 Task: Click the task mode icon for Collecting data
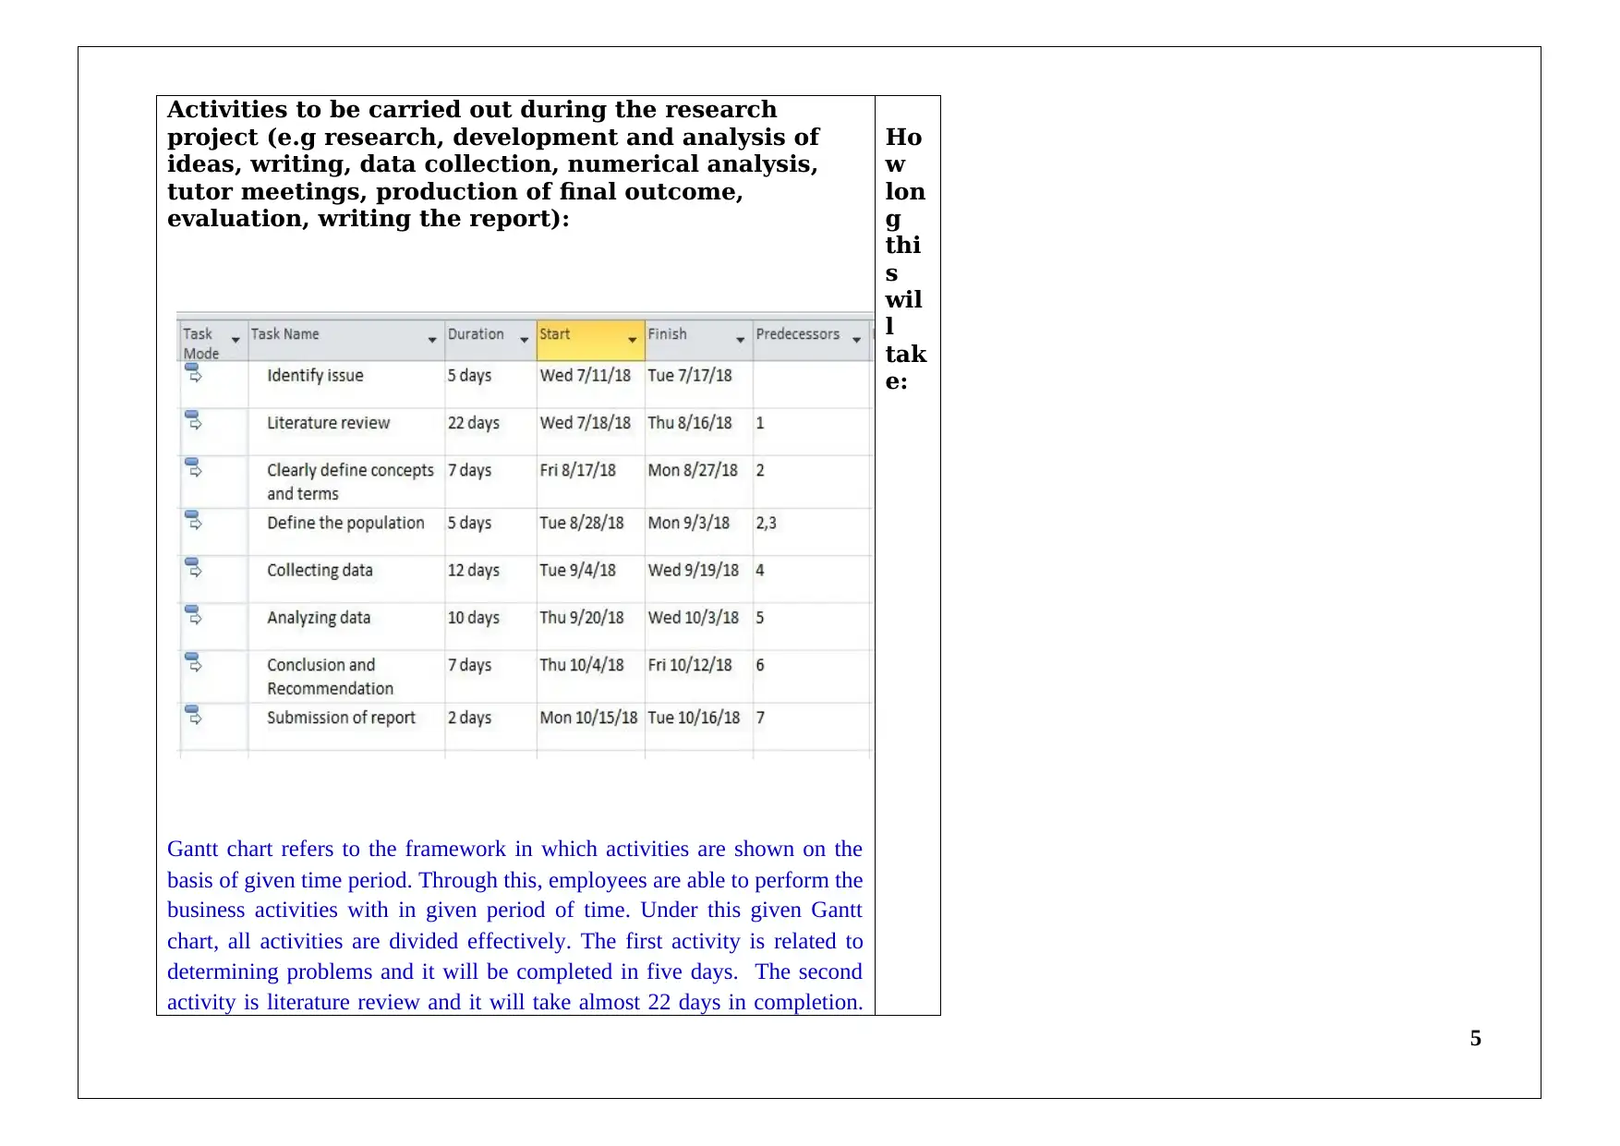pos(193,567)
